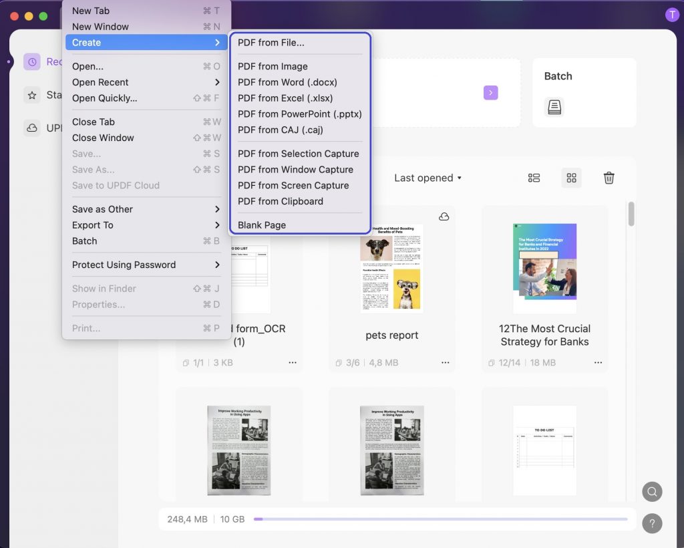Click the question mark help icon

point(652,523)
